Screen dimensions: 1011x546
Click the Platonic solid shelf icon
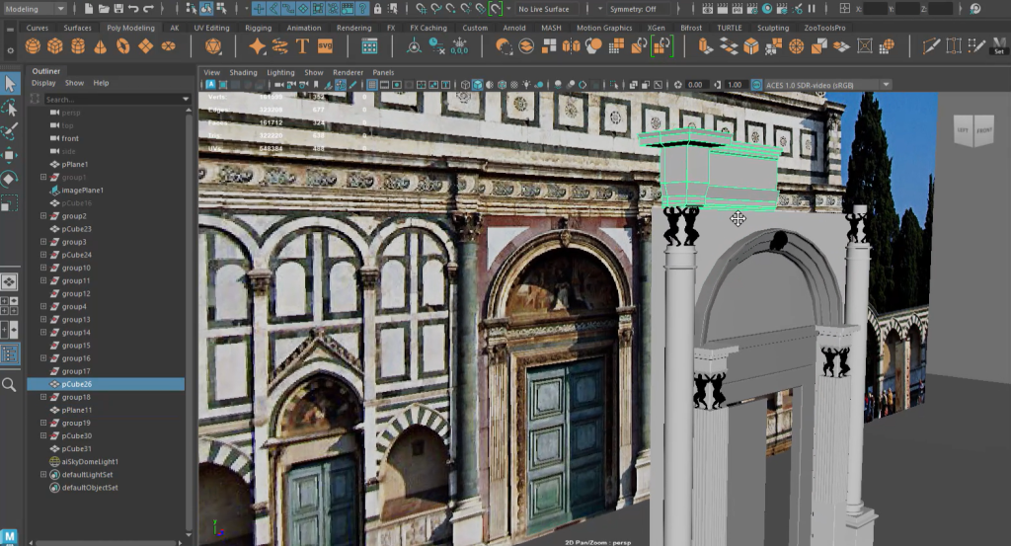click(213, 46)
